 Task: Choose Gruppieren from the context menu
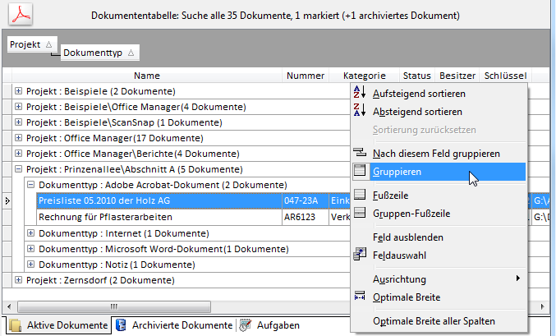click(x=397, y=172)
